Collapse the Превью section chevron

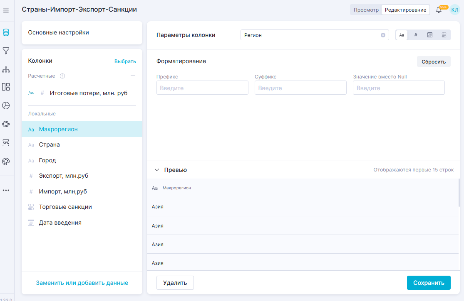tap(157, 170)
